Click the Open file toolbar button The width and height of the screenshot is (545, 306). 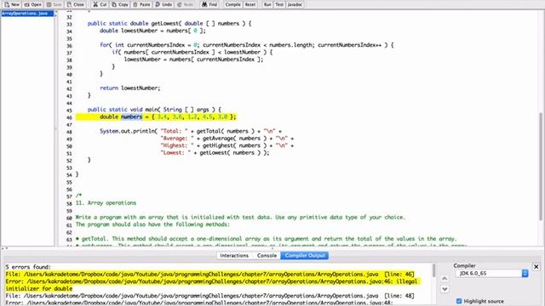click(32, 4)
